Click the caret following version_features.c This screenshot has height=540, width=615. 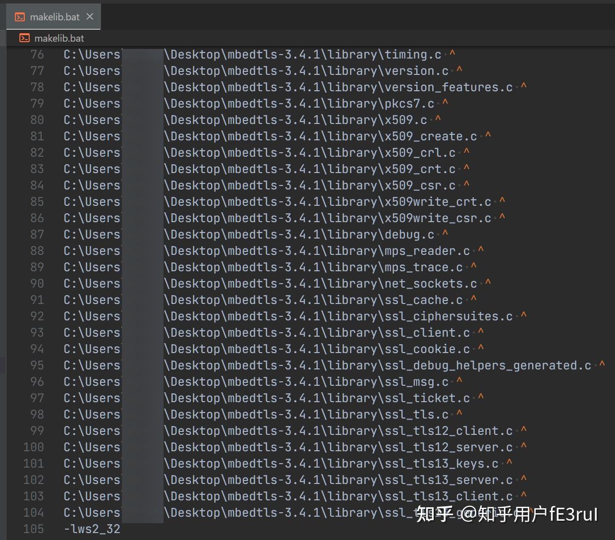point(523,87)
